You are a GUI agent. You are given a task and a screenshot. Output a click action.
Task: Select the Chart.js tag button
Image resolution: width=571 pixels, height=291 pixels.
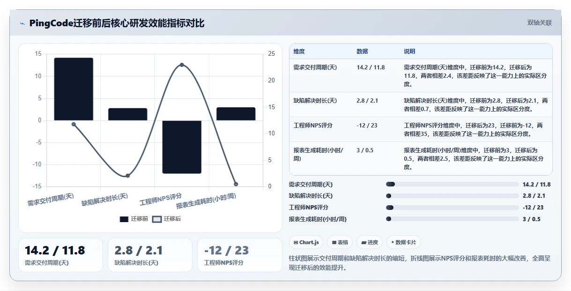tap(306, 242)
